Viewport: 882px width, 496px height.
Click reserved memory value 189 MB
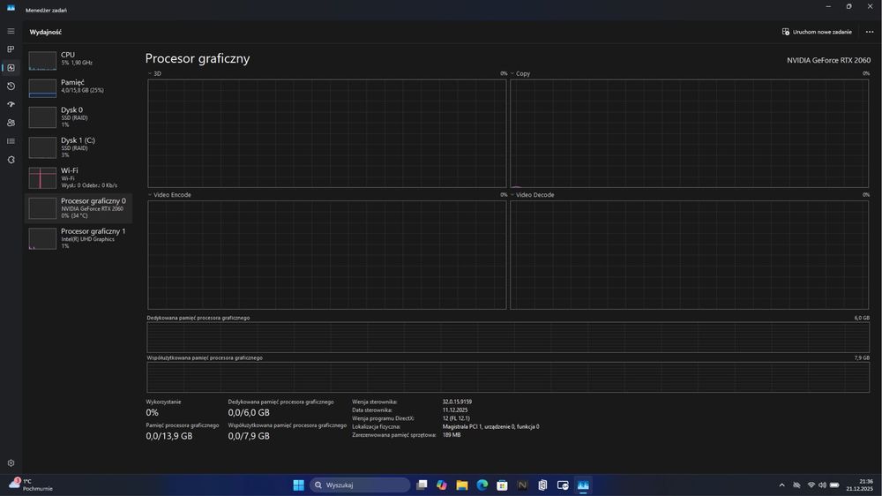click(451, 434)
